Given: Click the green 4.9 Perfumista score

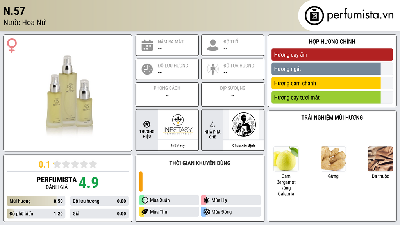Looking at the screenshot, I should pos(89,182).
